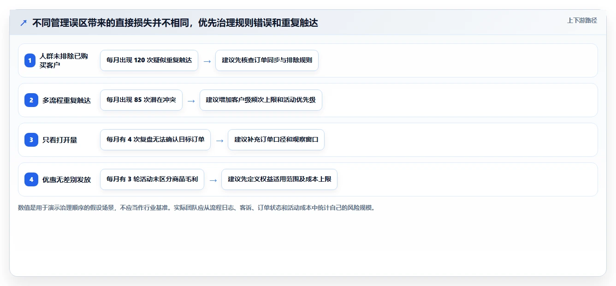Click the number 2 badge for 多流程重复触达
Viewport: 616px width, 286px height.
tap(31, 100)
